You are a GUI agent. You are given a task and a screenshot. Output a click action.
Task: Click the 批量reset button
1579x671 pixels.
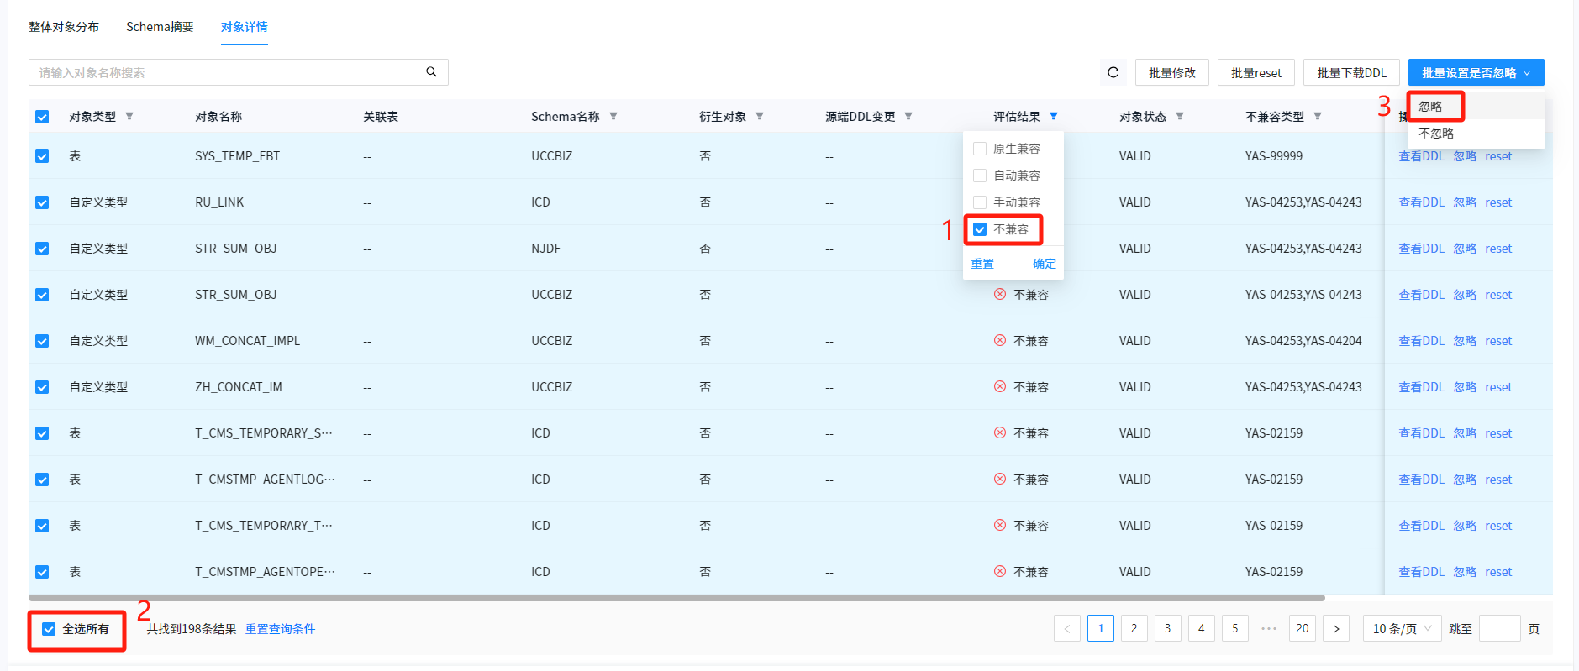pos(1256,72)
